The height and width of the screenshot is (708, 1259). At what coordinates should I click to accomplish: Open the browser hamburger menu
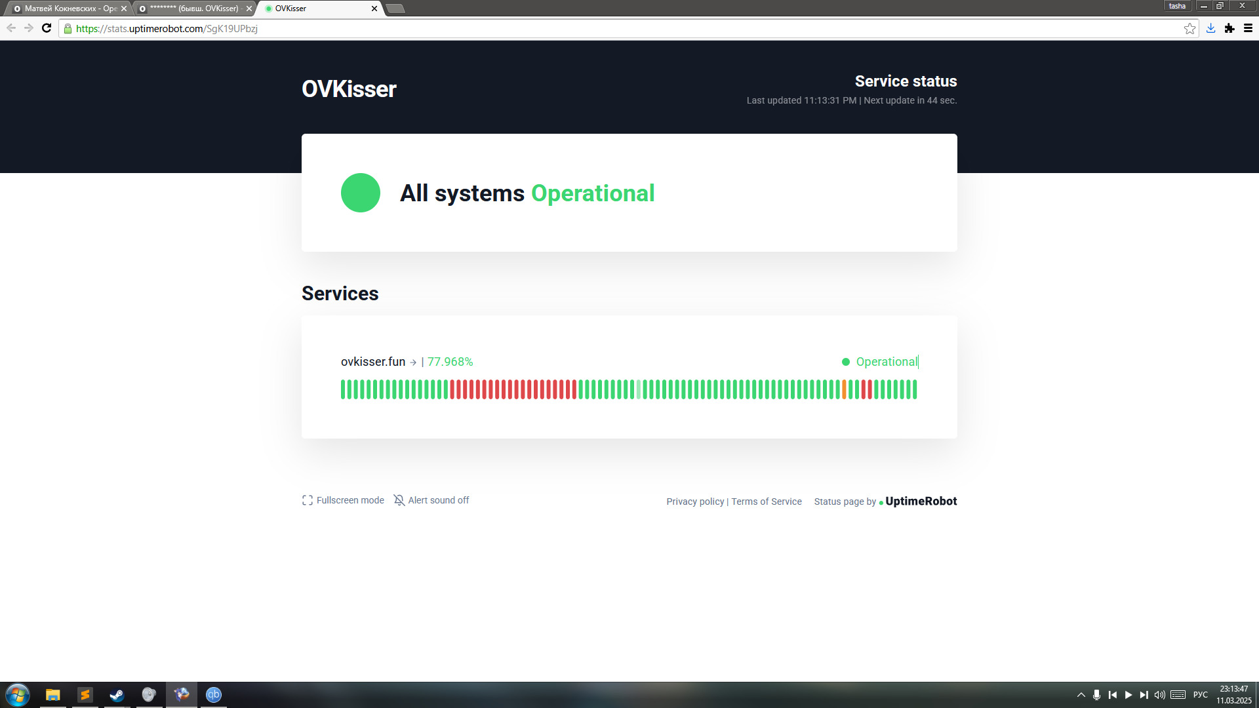click(x=1248, y=28)
